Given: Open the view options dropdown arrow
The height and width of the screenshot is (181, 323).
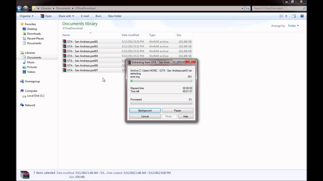Looking at the screenshot, I should click(286, 16).
